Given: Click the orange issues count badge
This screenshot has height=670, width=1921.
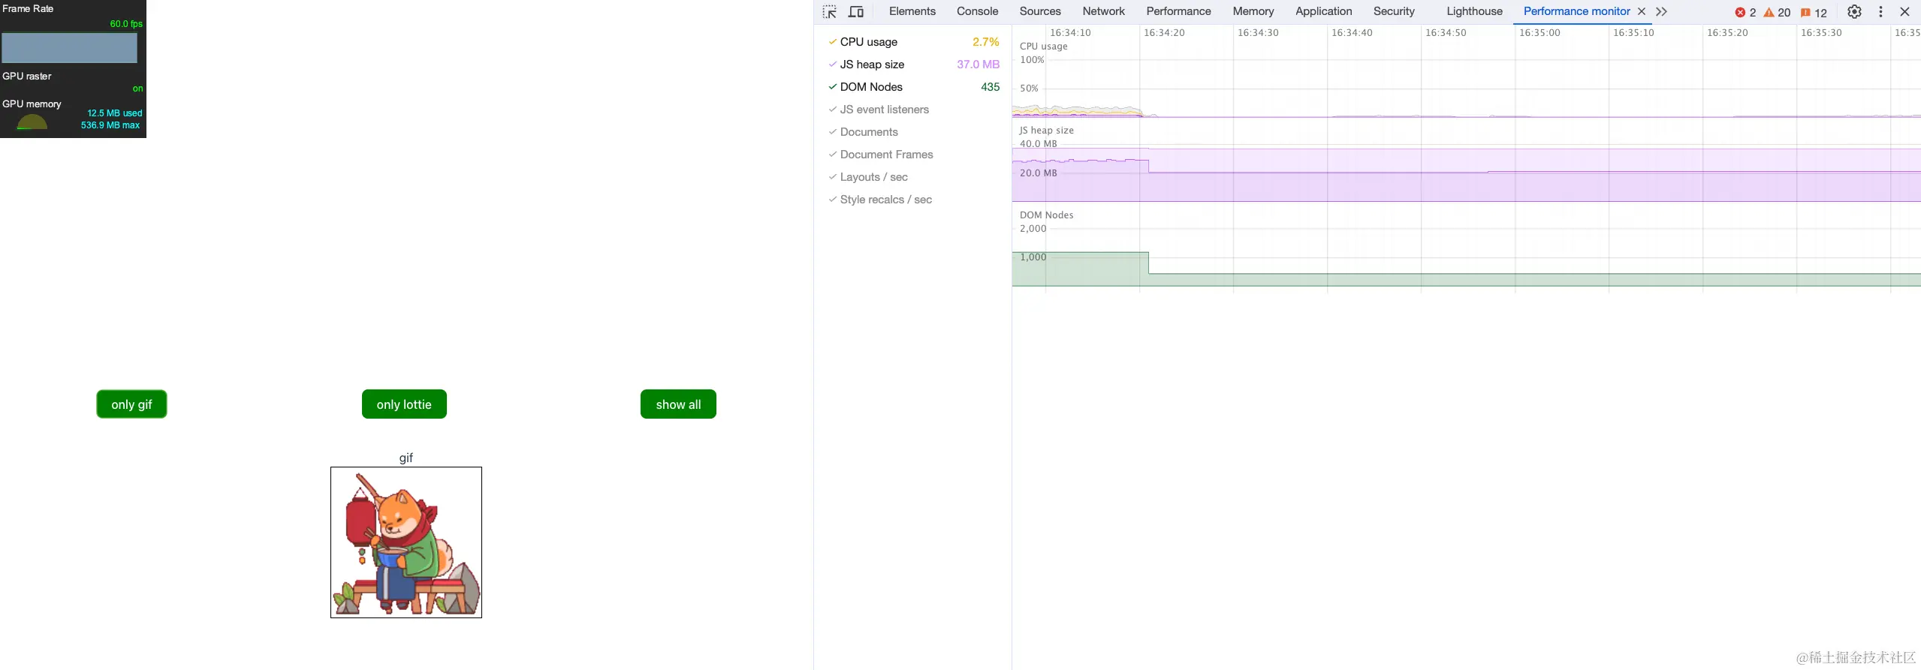Looking at the screenshot, I should point(1814,12).
